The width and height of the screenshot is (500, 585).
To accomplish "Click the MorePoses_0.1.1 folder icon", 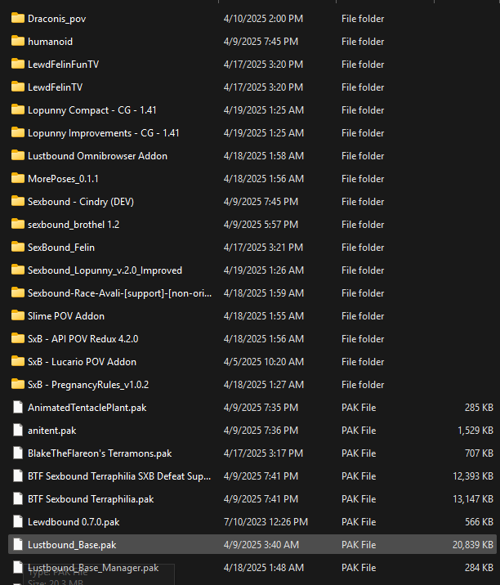I will pos(17,178).
